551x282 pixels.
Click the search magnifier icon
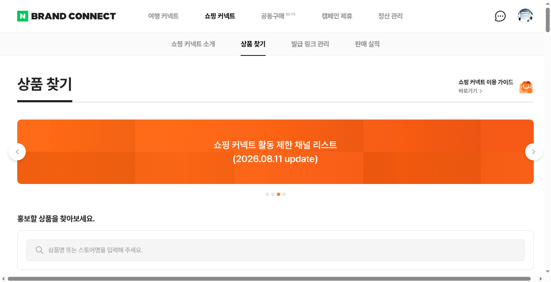point(40,250)
